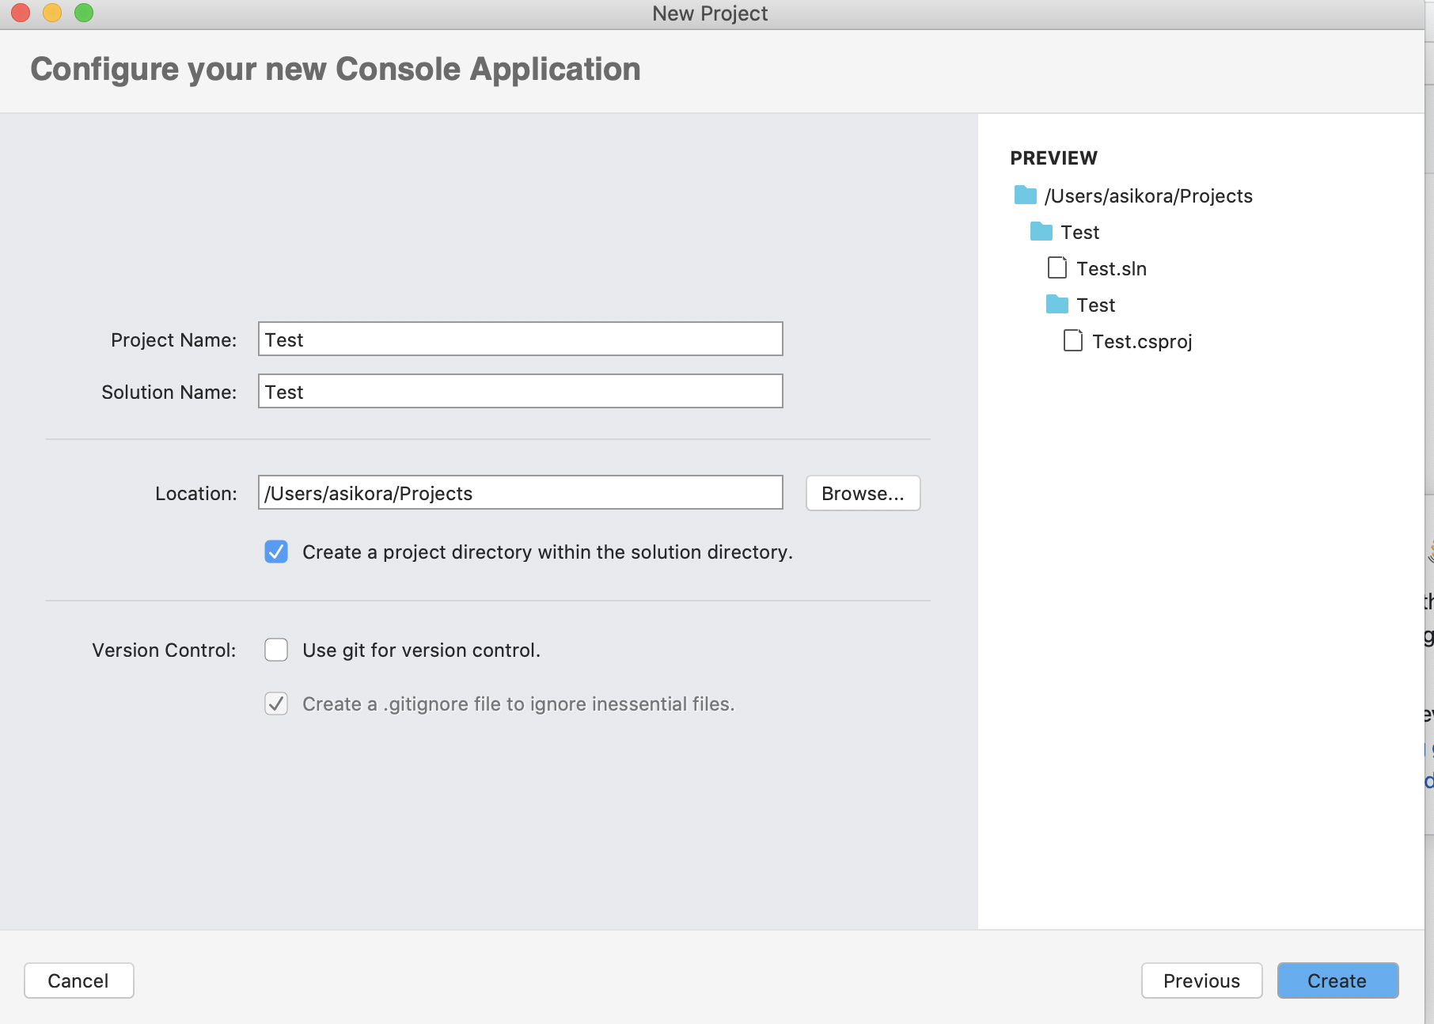Click the Project Name: label
This screenshot has height=1024, width=1434.
coord(173,339)
